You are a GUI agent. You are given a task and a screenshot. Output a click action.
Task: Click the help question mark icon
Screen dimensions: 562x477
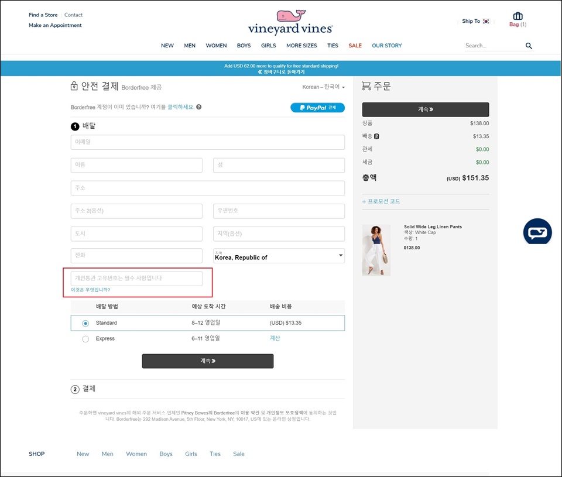[x=198, y=107]
